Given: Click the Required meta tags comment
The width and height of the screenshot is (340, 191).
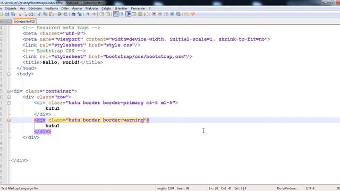Looking at the screenshot, I should [61, 28].
